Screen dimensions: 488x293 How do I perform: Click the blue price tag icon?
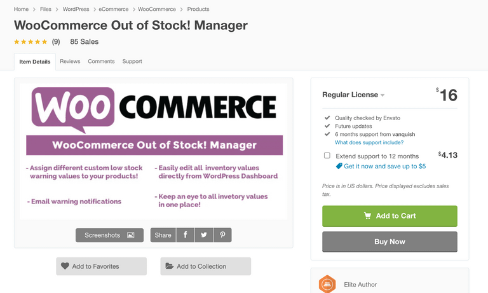pos(339,166)
